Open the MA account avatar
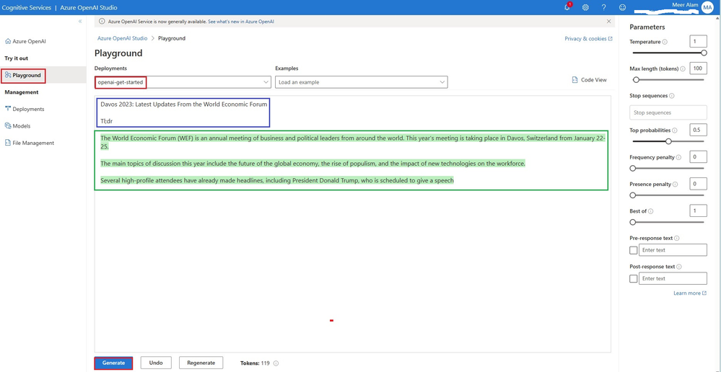 707,8
